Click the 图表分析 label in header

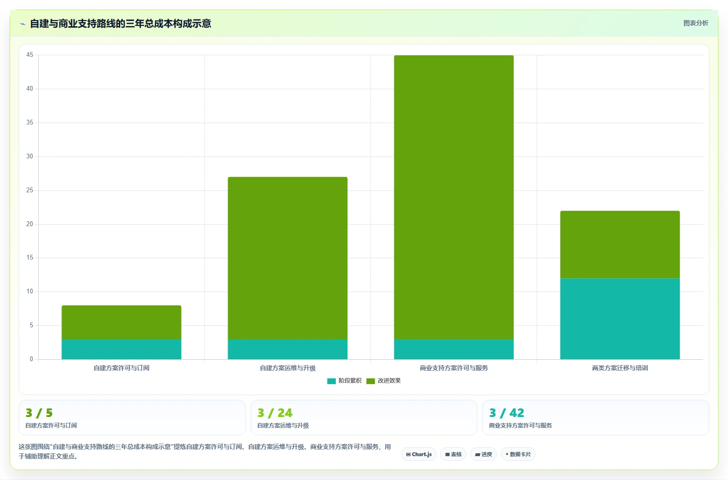(x=696, y=23)
